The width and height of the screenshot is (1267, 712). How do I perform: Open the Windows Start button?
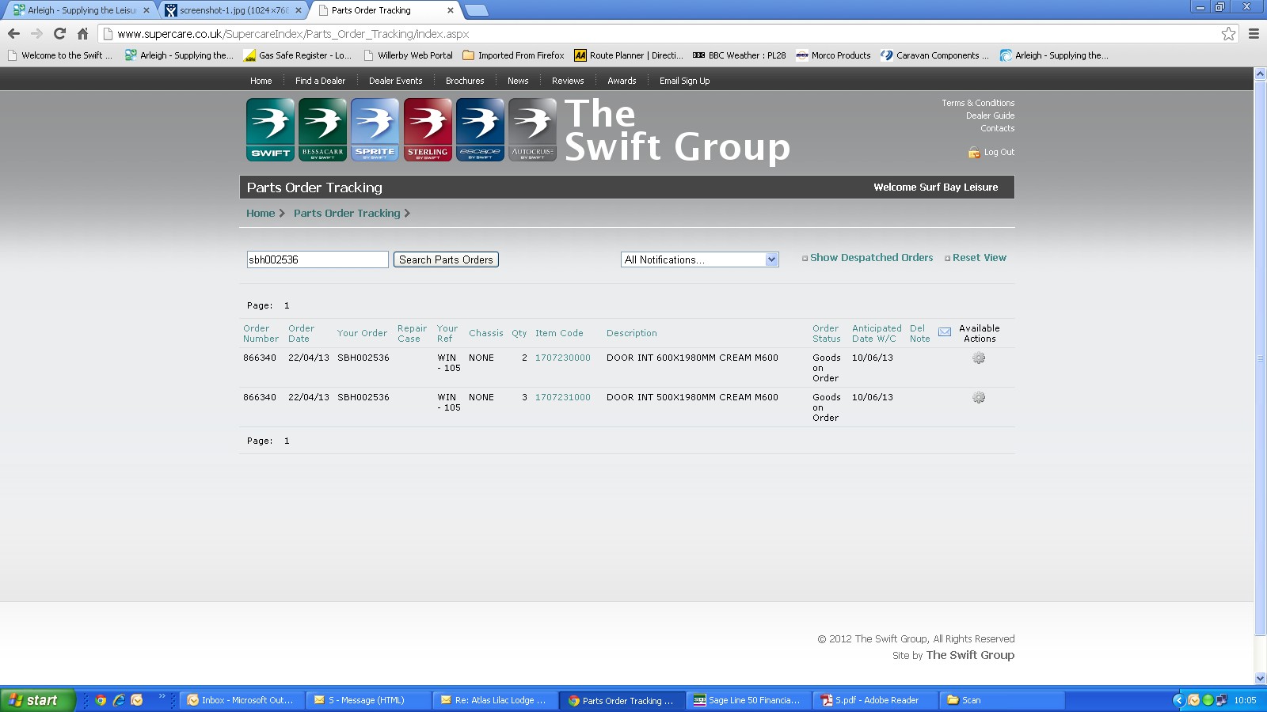[38, 700]
